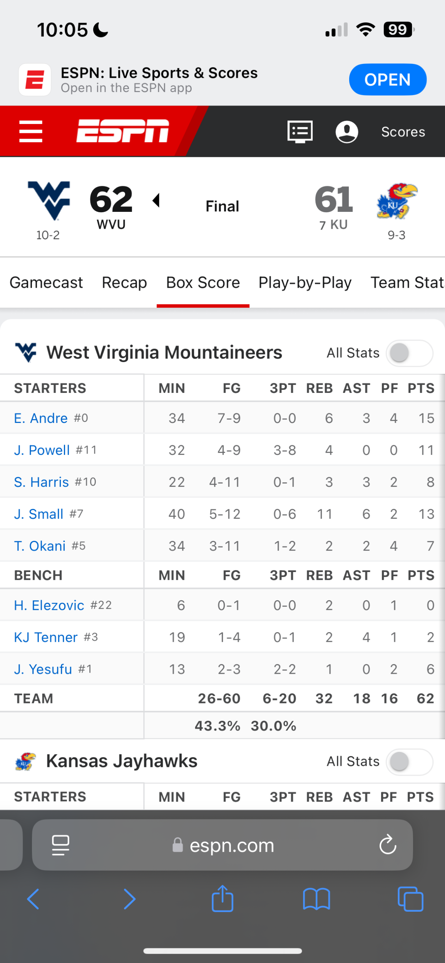The height and width of the screenshot is (963, 445).
Task: Tap the blue OPEN app button
Action: click(387, 80)
